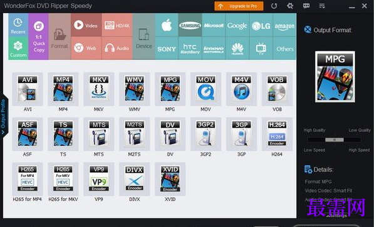Select the TS format
This screenshot has height=227, width=377.
tap(63, 134)
